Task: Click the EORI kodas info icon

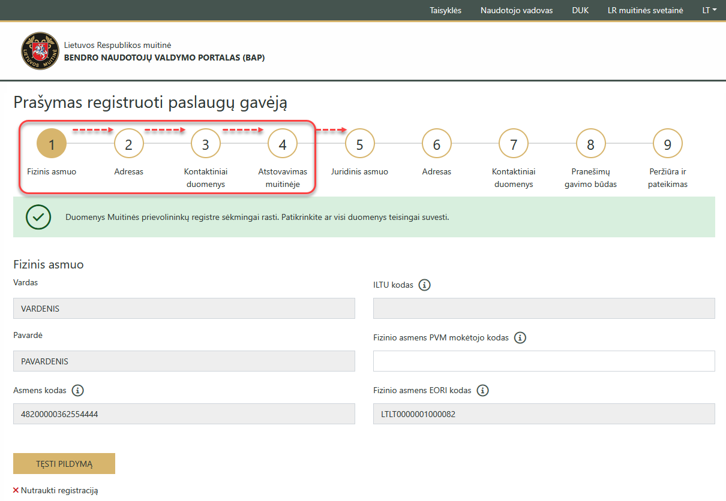Action: (x=483, y=390)
